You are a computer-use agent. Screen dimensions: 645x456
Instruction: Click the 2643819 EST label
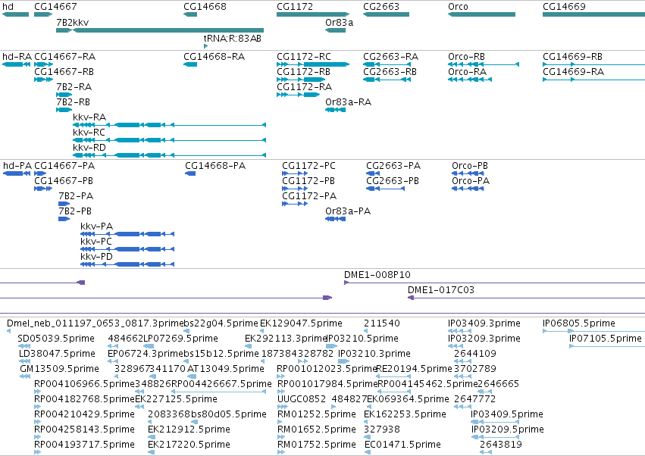[501, 445]
